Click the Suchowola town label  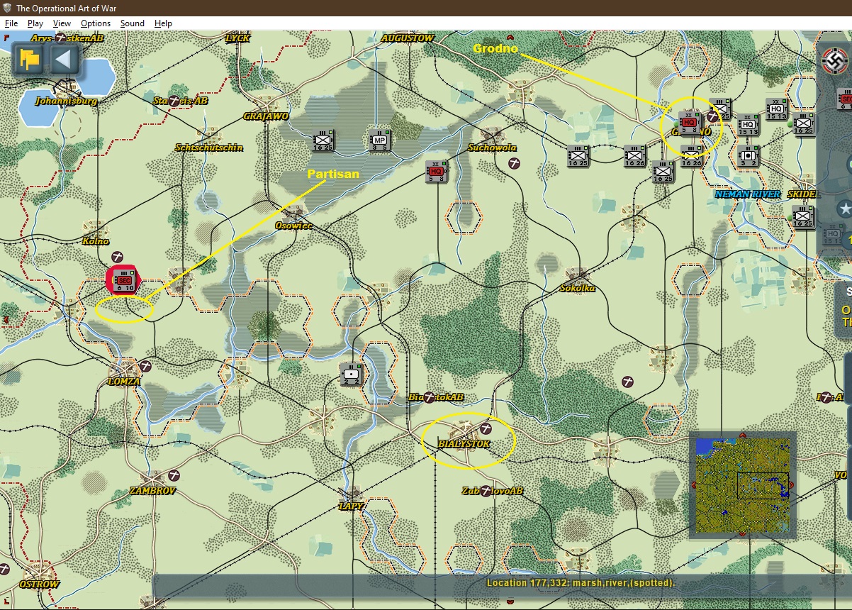click(x=492, y=148)
